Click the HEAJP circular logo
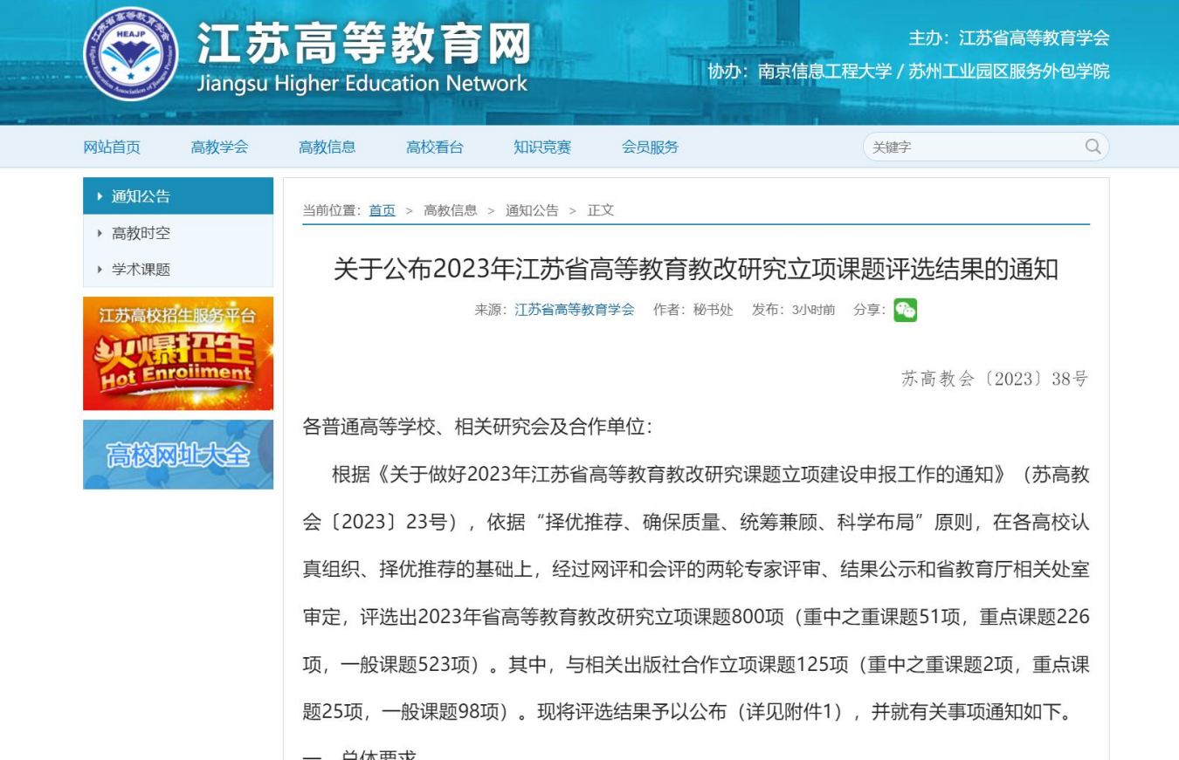 tap(131, 54)
